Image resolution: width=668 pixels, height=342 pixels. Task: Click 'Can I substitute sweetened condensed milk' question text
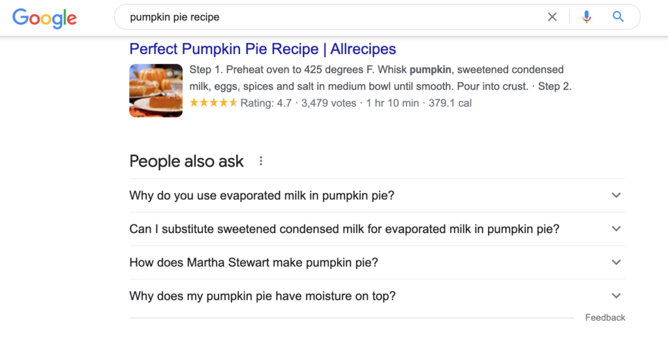(344, 229)
